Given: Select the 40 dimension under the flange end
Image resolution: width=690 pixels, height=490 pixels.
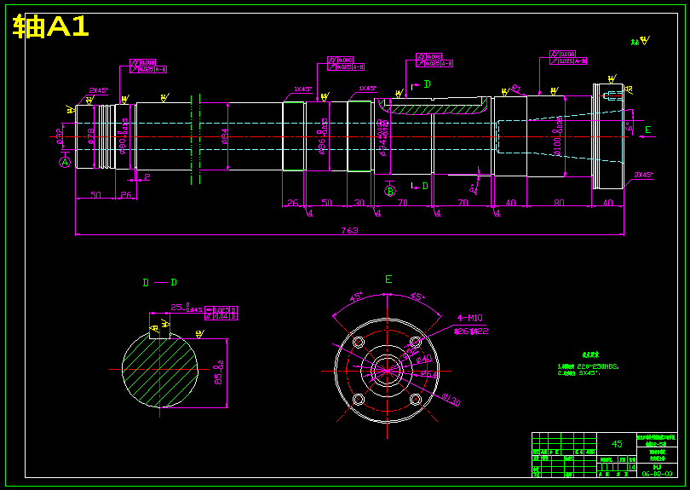Looking at the screenshot, I should (x=607, y=203).
